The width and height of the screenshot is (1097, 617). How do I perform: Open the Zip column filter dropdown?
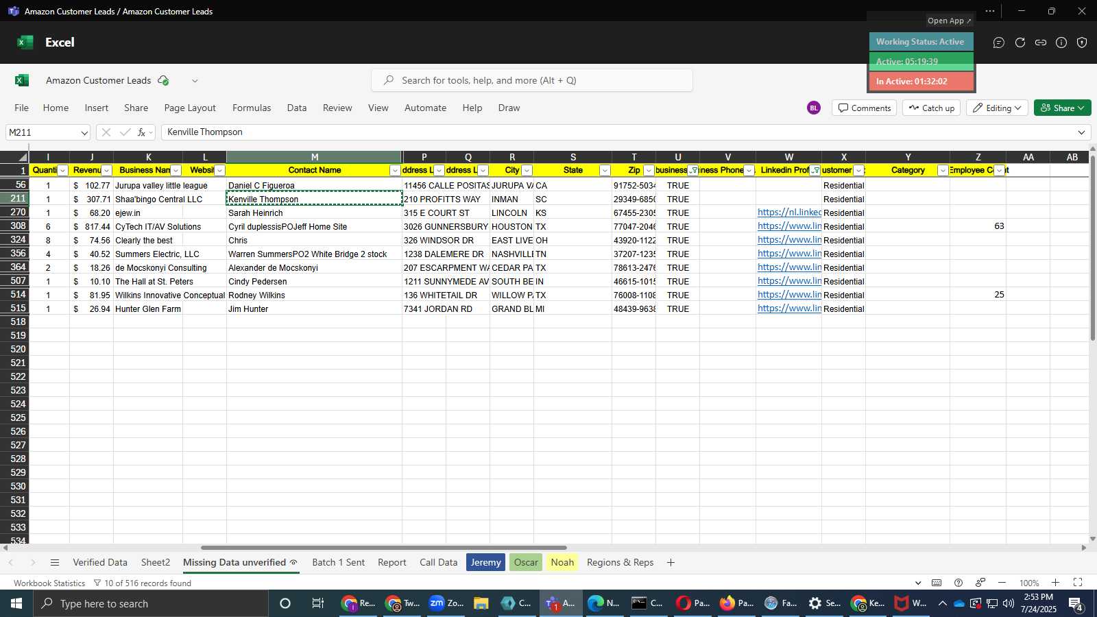[x=649, y=171]
